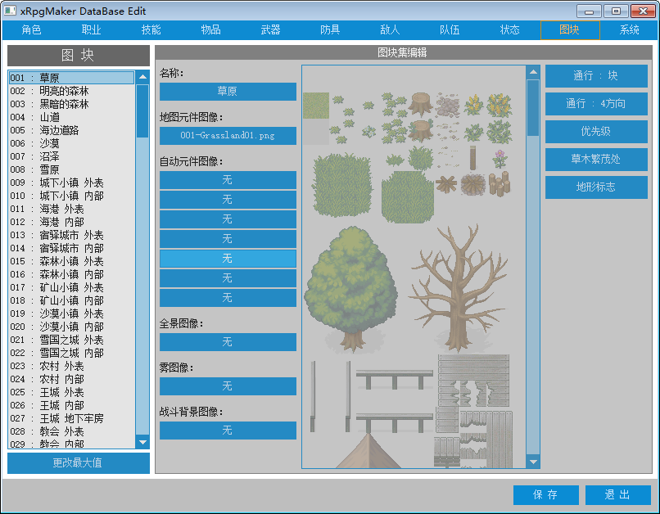The image size is (660, 514).
Task: Click the 退出 exit button
Action: 618,494
